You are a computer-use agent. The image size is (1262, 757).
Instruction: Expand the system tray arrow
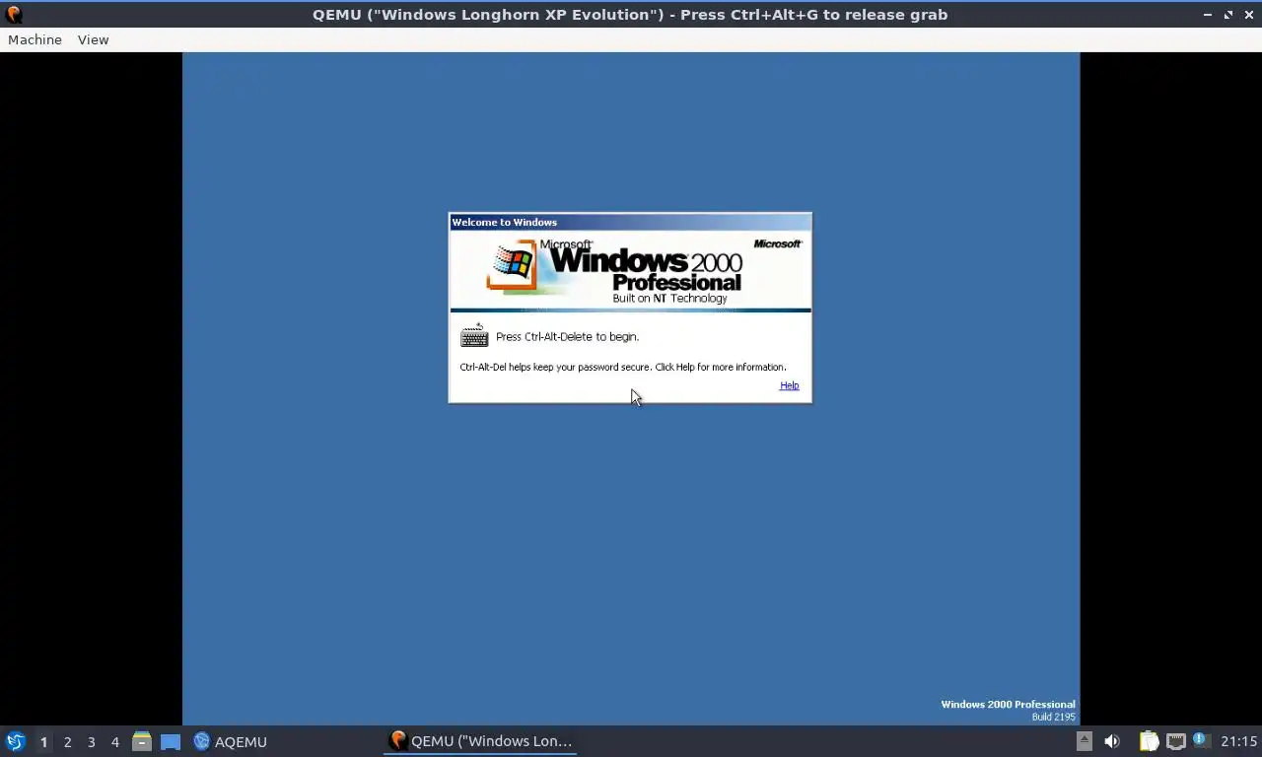(x=1084, y=741)
